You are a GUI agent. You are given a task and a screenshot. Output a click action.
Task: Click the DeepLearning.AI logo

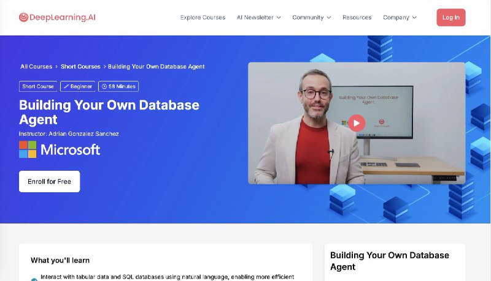click(x=57, y=17)
